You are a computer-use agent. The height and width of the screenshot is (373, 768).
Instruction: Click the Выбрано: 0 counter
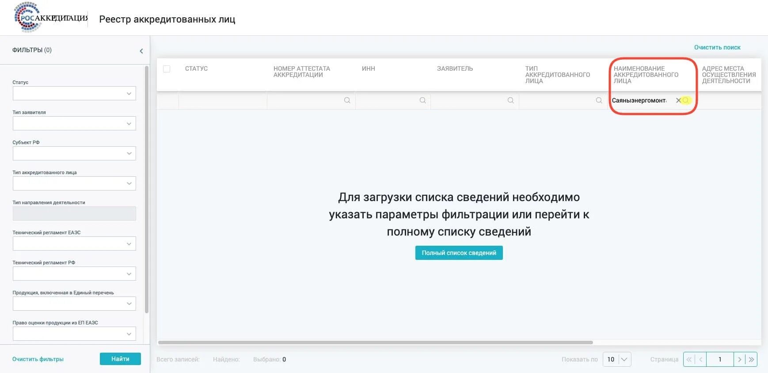point(270,359)
